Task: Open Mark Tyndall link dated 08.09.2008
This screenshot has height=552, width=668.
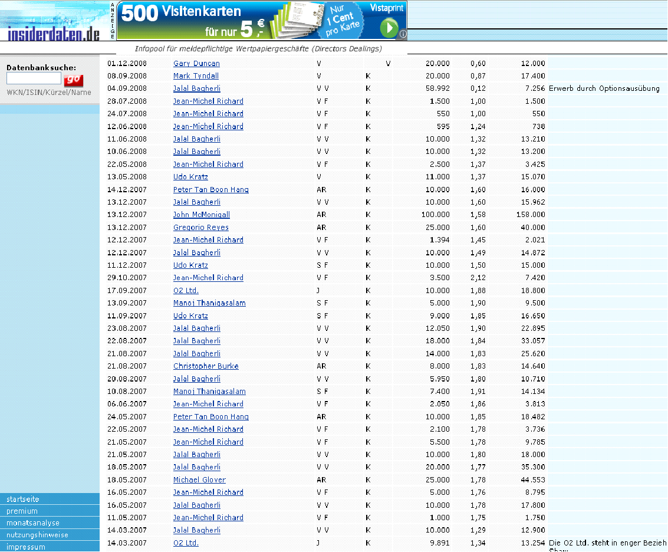Action: (196, 76)
